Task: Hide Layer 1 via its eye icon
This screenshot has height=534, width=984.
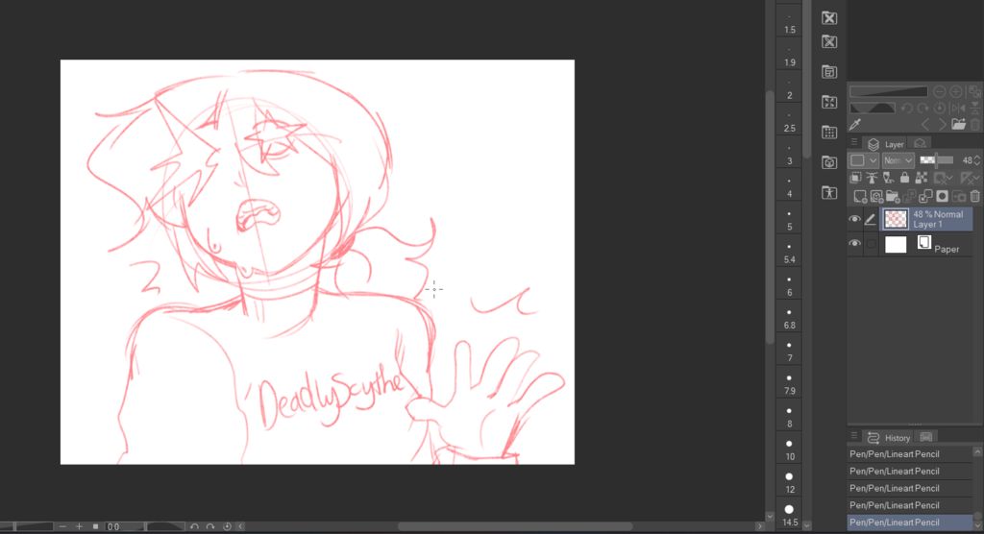Action: tap(854, 219)
